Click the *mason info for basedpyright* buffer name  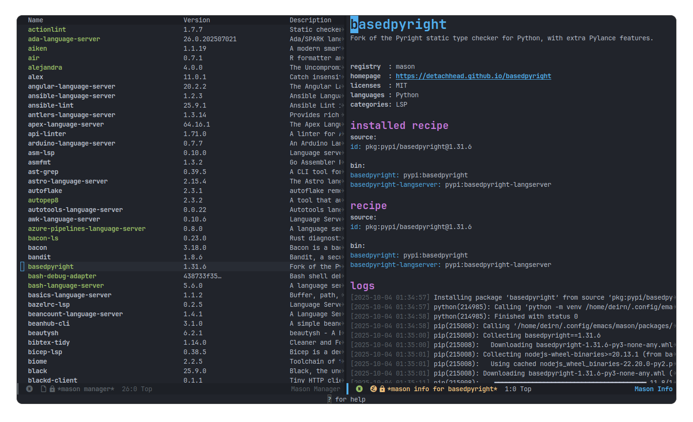coord(442,389)
